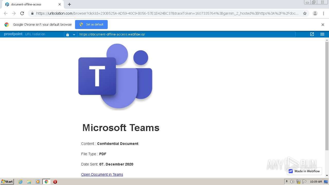
Task: Click Google Chrome isn't your default browser text
Action: click(x=42, y=25)
